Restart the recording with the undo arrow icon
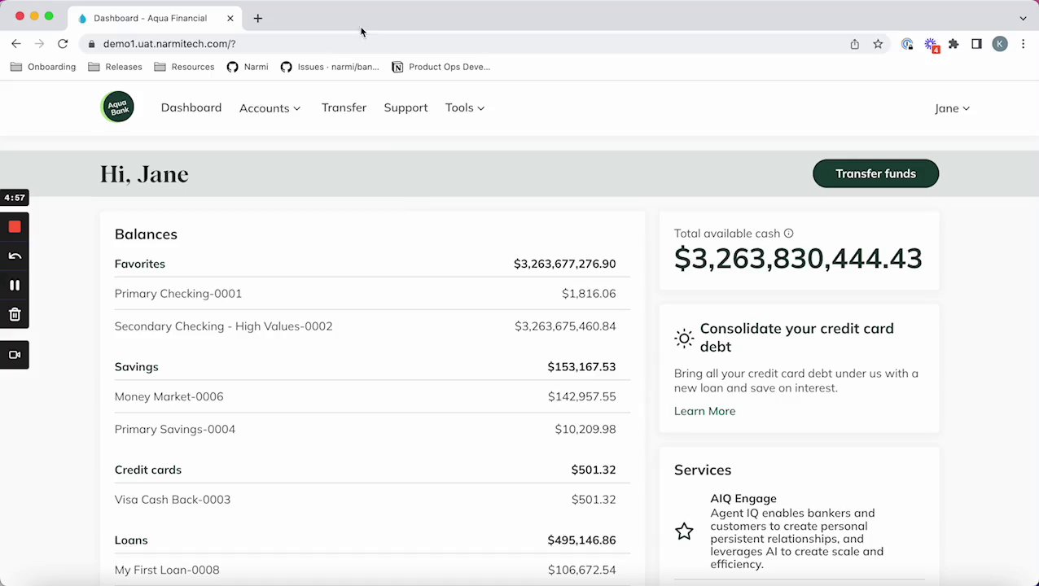Image resolution: width=1039 pixels, height=586 pixels. (15, 256)
